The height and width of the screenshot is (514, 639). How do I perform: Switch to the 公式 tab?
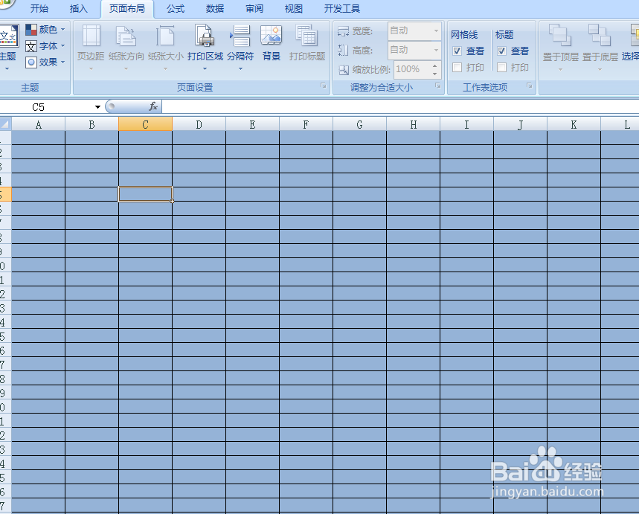176,9
